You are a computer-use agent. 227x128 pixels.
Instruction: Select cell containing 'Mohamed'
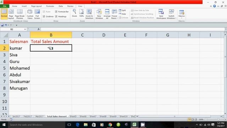point(20,68)
